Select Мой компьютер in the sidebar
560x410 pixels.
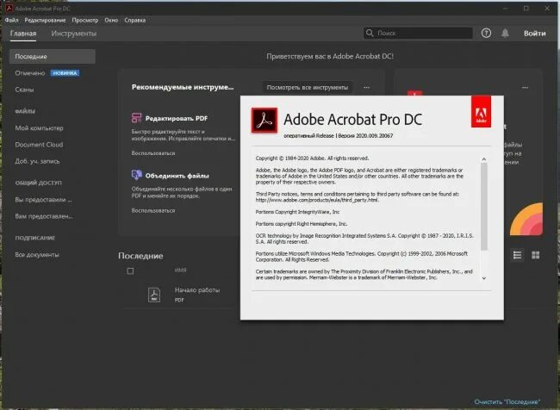pos(39,127)
